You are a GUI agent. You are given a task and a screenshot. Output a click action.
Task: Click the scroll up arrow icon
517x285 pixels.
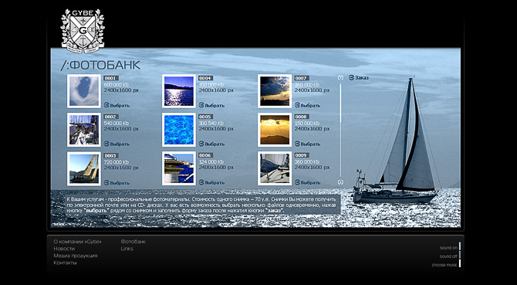click(340, 77)
